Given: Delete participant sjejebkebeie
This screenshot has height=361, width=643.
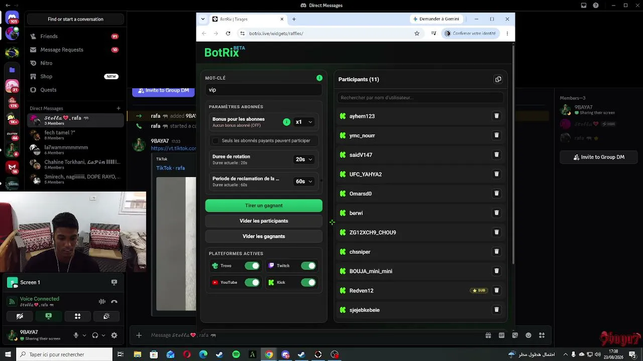Looking at the screenshot, I should [x=496, y=310].
